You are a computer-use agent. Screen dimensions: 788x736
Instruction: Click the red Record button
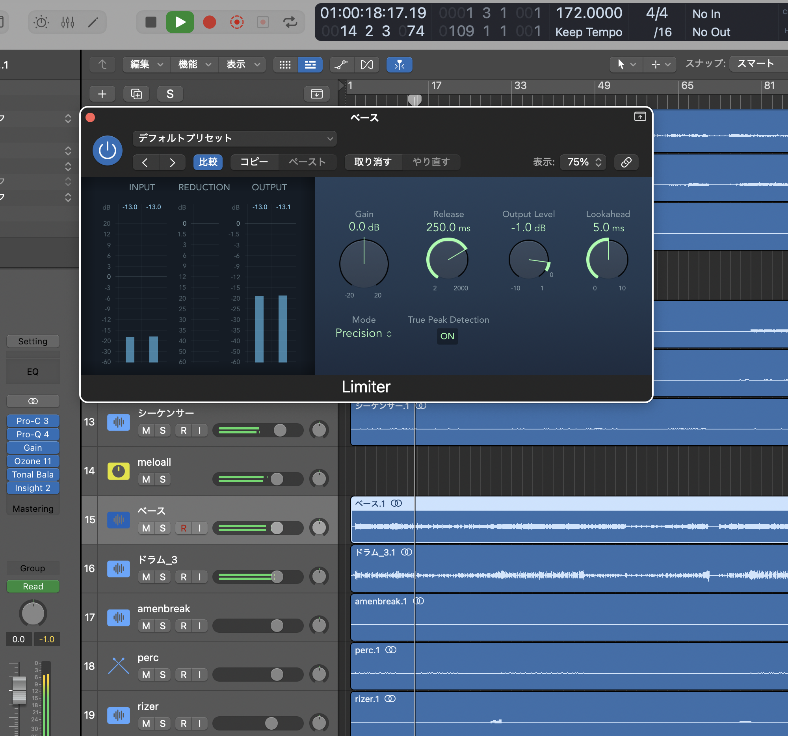pos(209,22)
